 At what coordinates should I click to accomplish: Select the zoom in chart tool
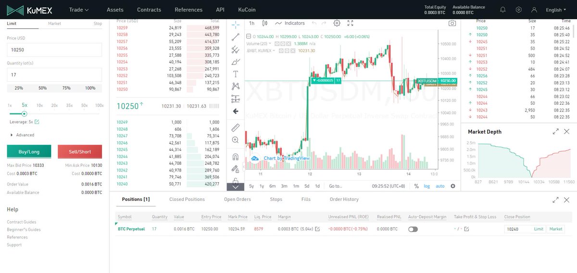click(x=235, y=140)
